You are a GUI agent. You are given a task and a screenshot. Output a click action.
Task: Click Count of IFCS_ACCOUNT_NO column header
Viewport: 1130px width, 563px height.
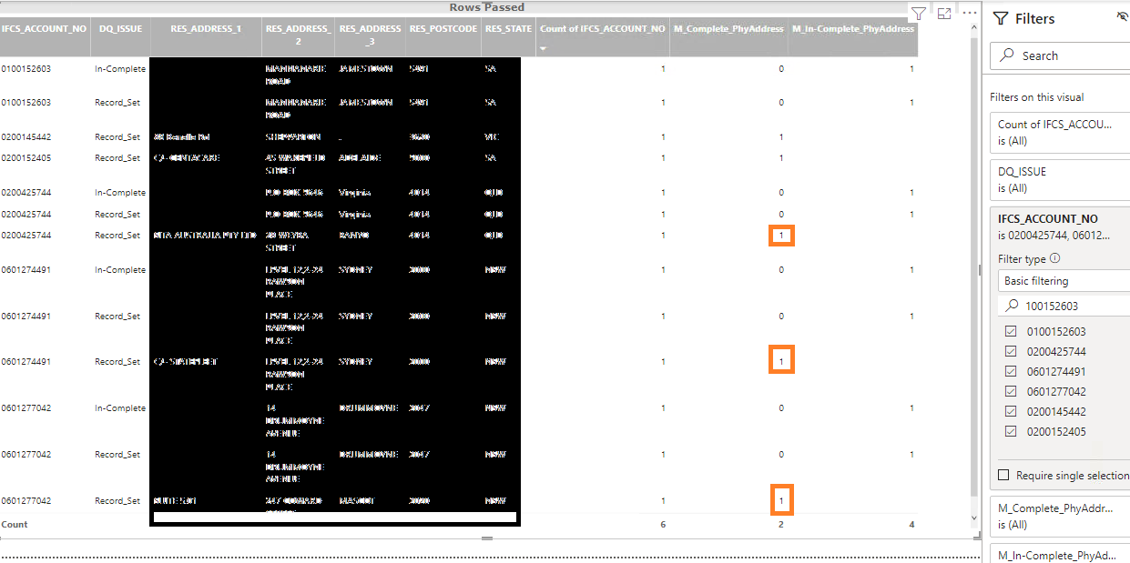click(x=603, y=29)
